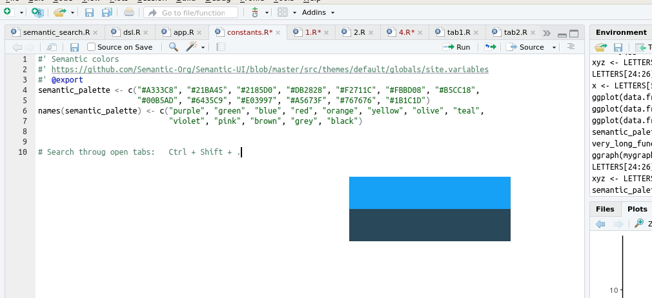This screenshot has height=298, width=652.
Task: Maximize the source editor pane
Action: (574, 34)
